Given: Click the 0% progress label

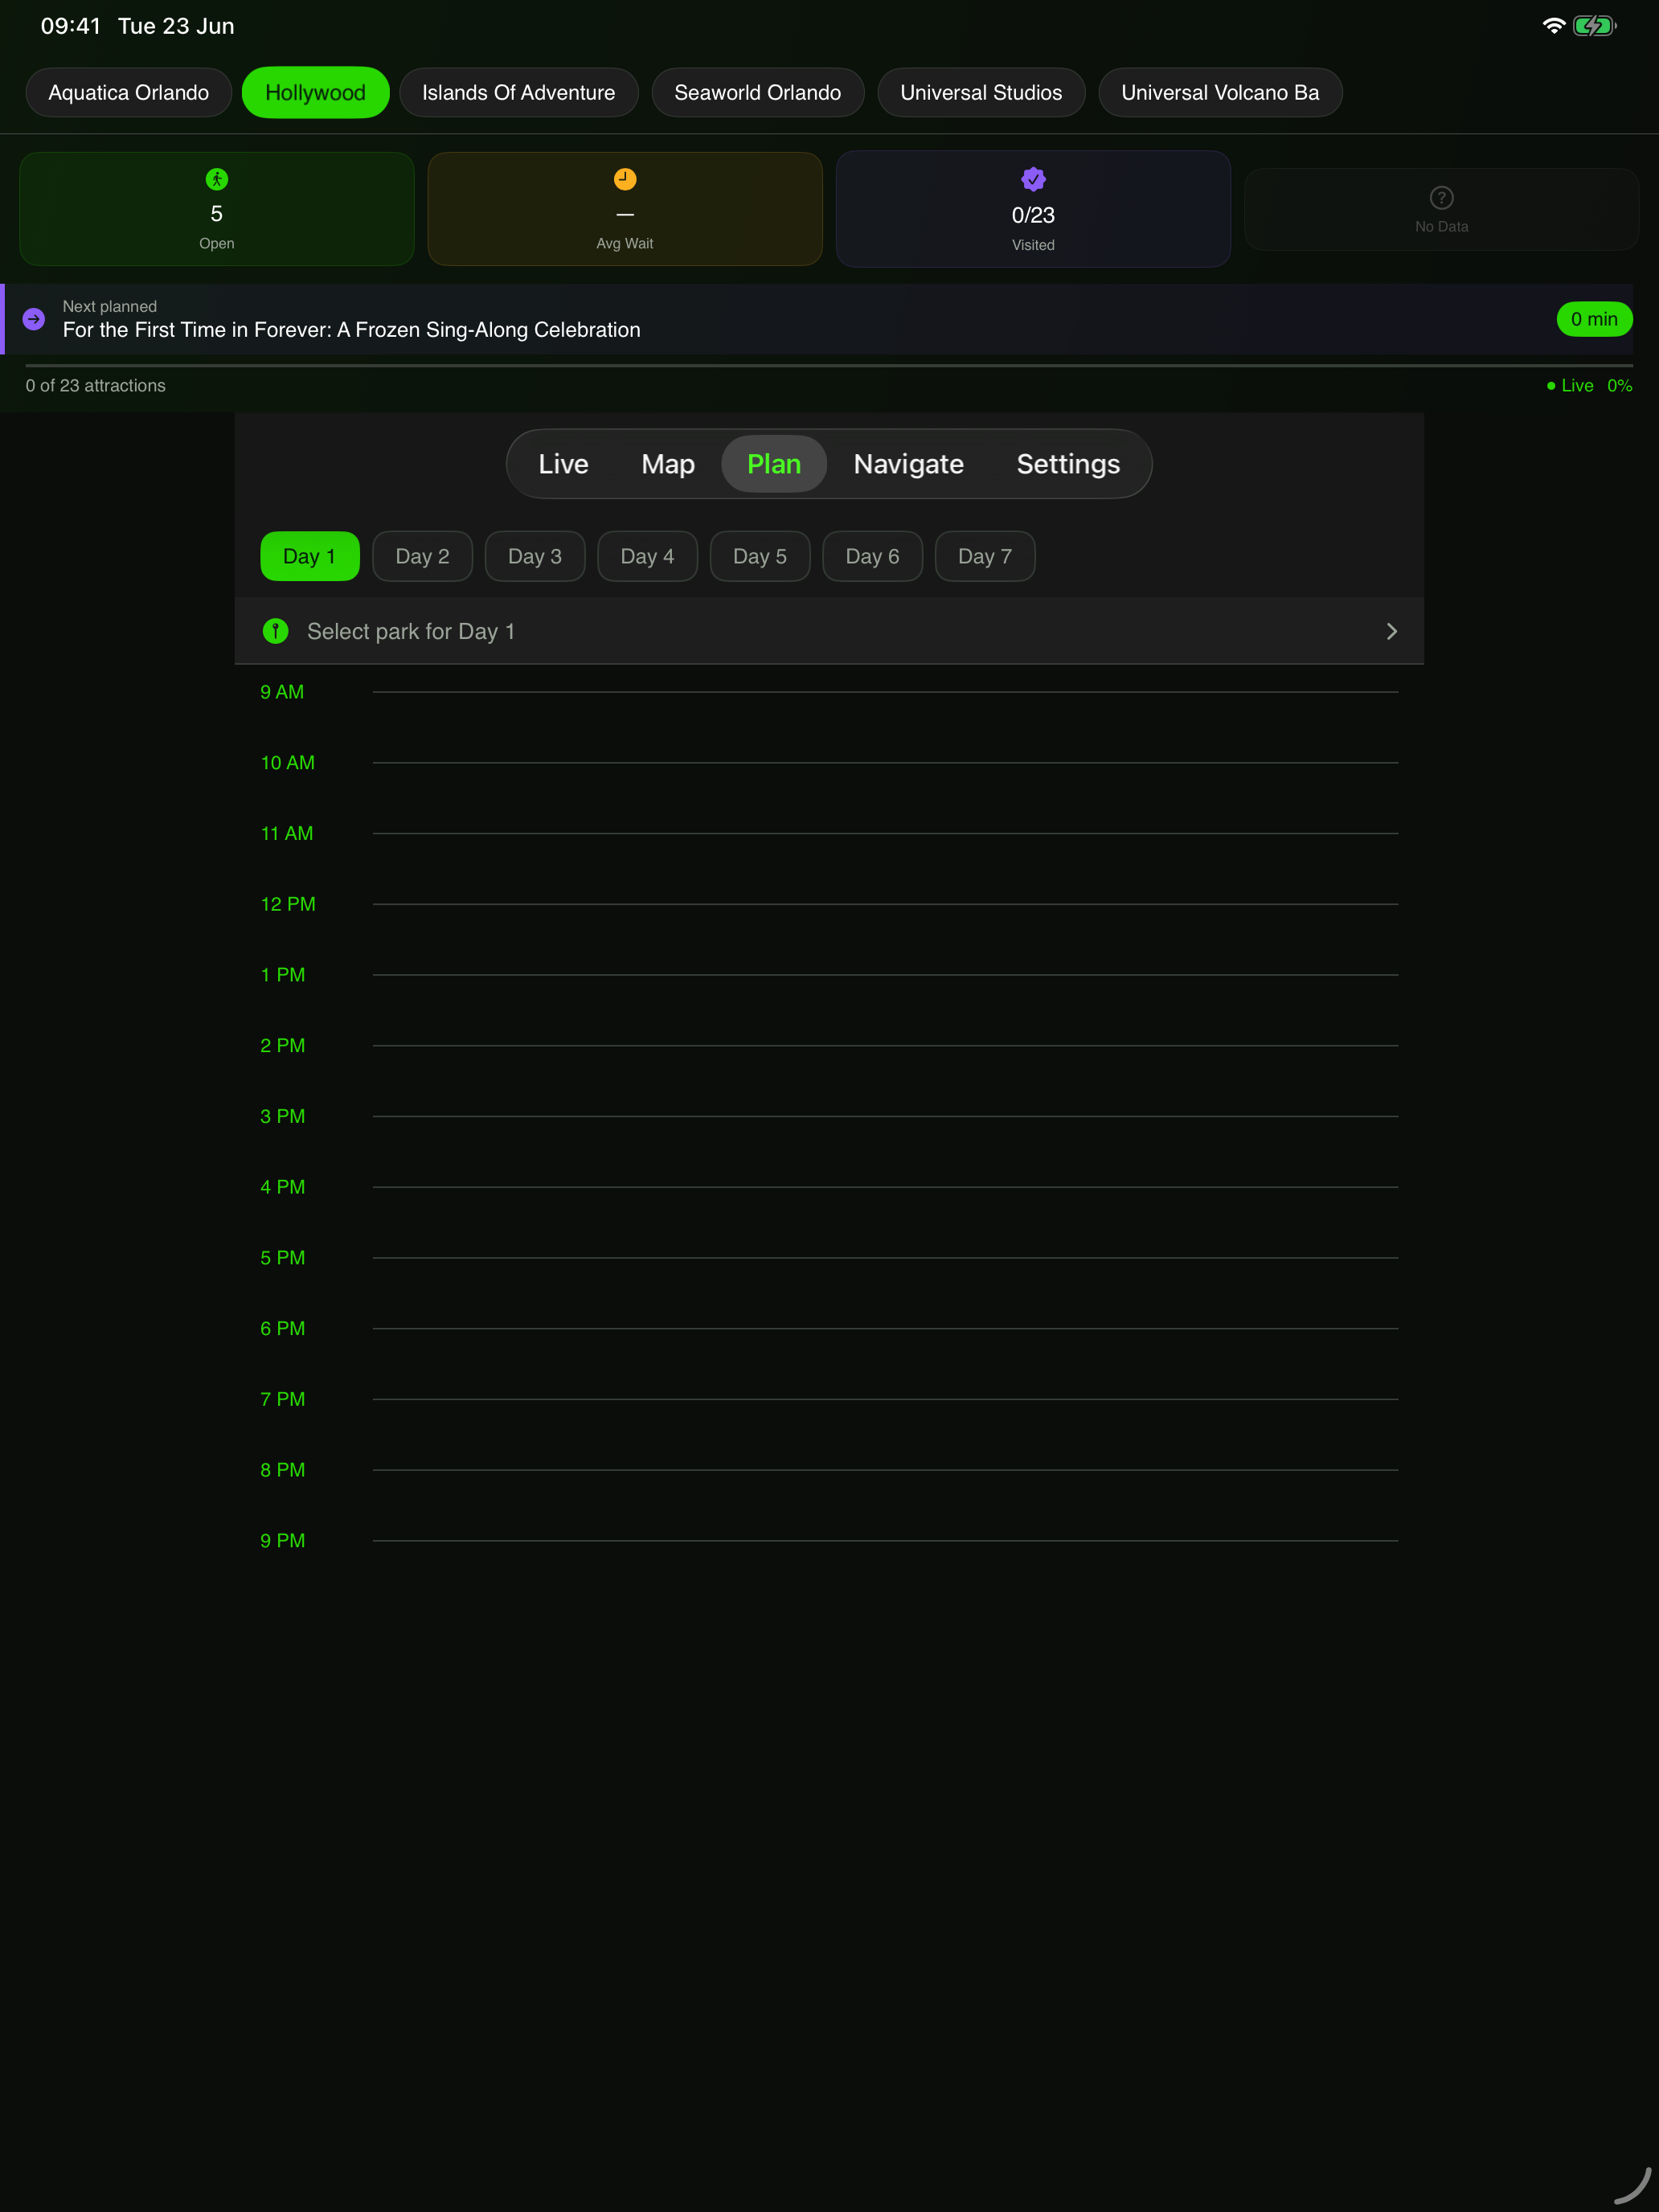Looking at the screenshot, I should (x=1619, y=386).
